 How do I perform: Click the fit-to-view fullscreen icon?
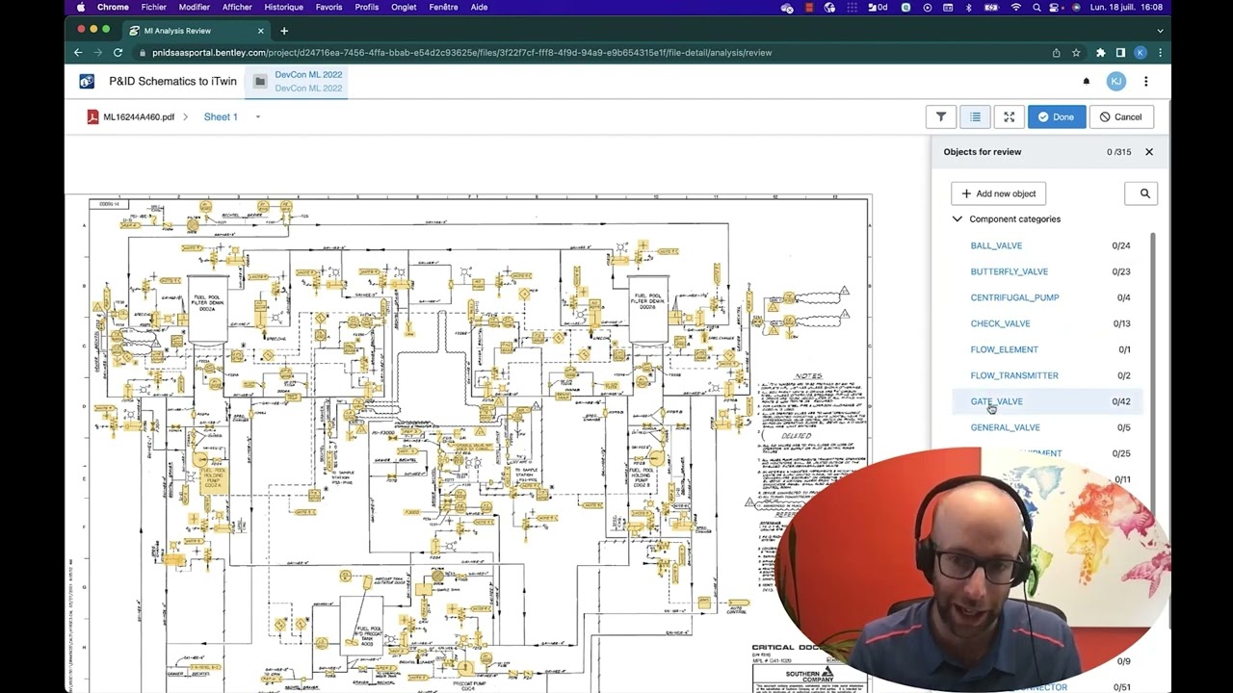1009,116
